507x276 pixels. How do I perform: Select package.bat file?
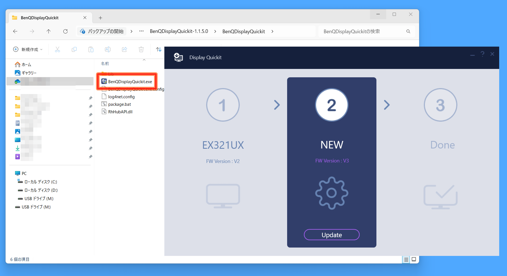pos(116,104)
